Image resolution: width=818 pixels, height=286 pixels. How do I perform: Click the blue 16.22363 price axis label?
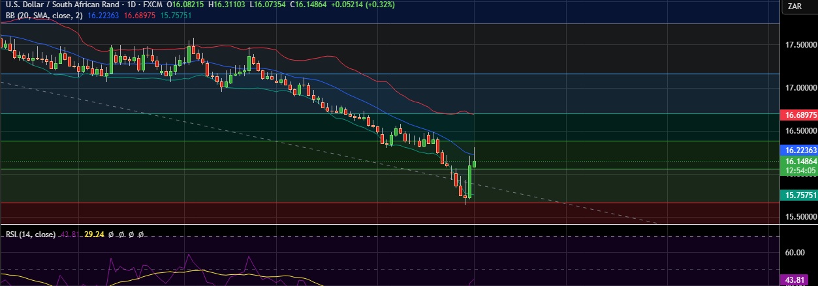800,150
